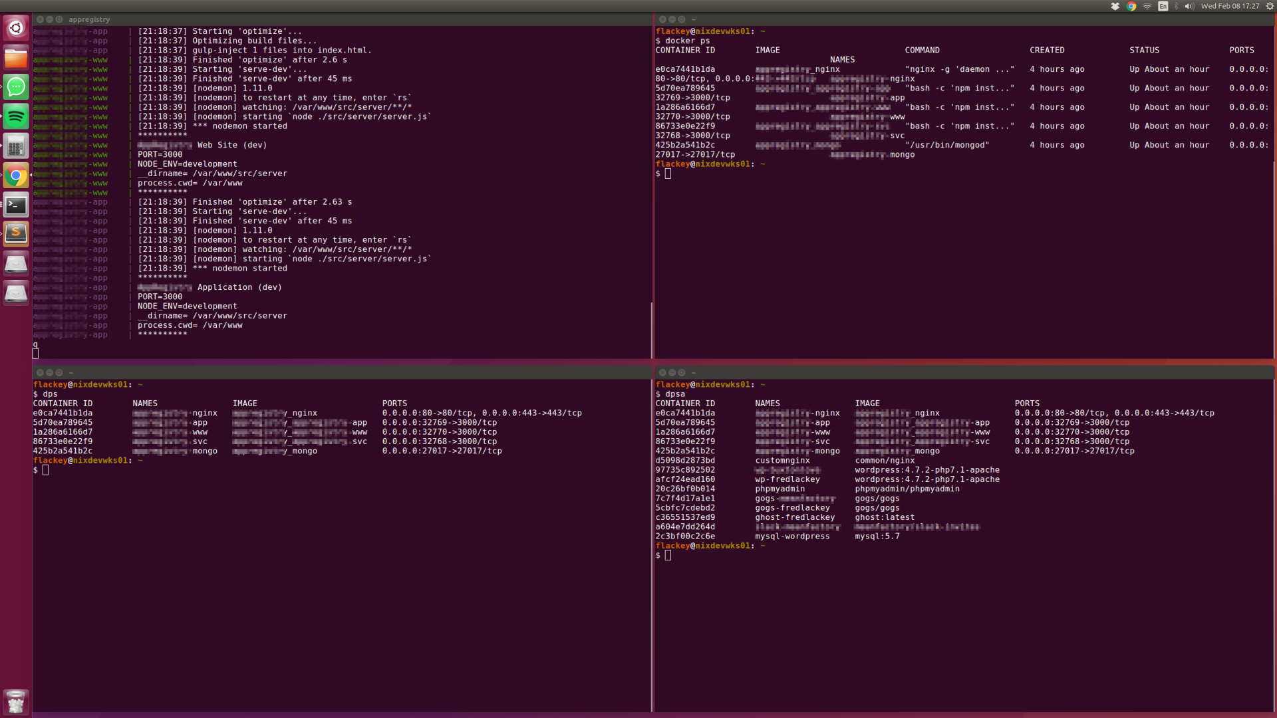This screenshot has width=1277, height=718.
Task: Click '2c3bf00c2c6e' container ID in dpsa terminal
Action: 685,537
